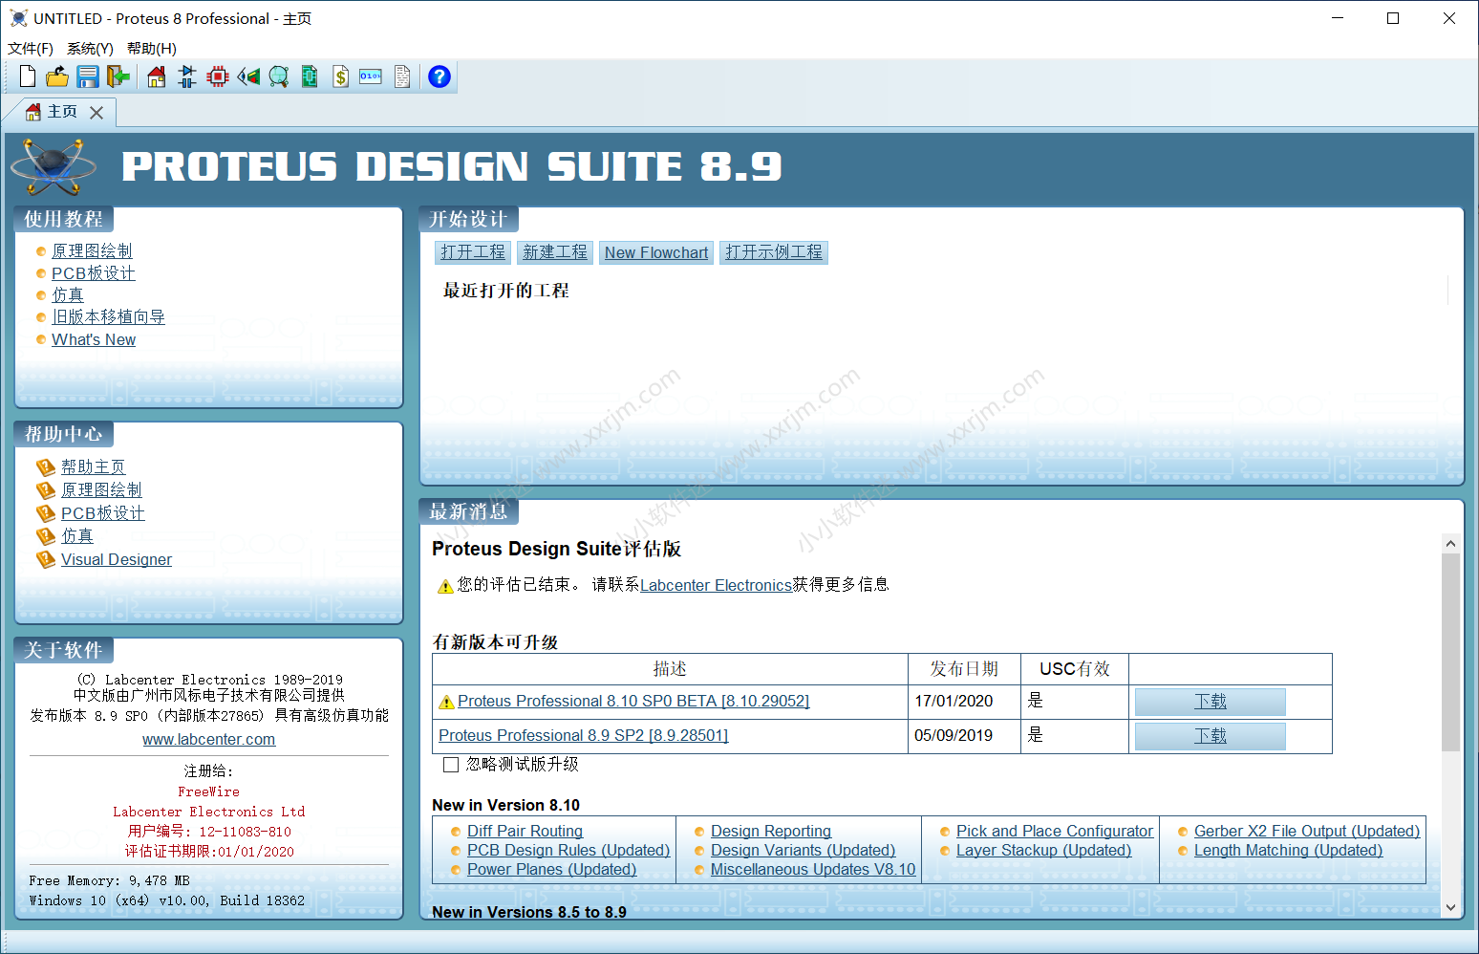Close the 主页 tab with its X button
The image size is (1479, 954).
click(96, 113)
